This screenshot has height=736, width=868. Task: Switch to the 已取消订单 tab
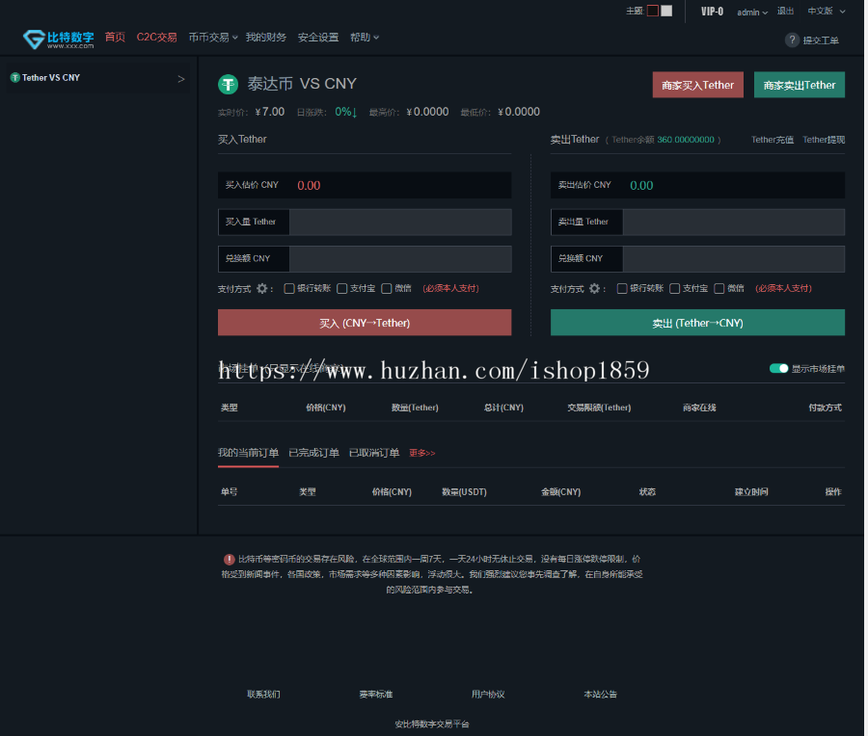(x=374, y=453)
